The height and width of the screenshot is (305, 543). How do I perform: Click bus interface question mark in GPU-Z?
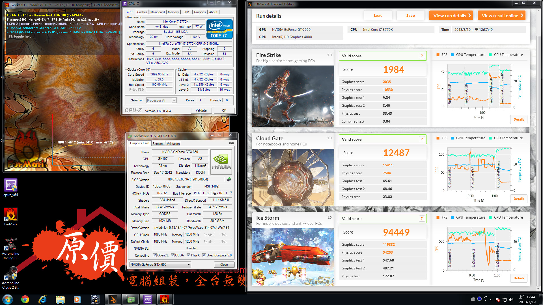pyautogui.click(x=231, y=193)
